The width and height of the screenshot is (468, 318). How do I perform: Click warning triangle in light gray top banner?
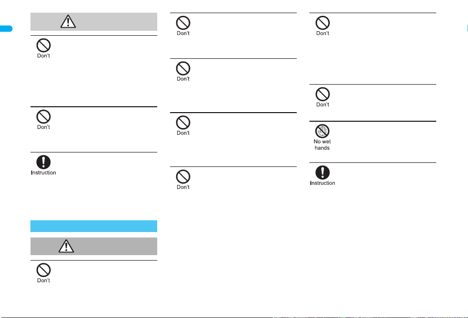(68, 21)
